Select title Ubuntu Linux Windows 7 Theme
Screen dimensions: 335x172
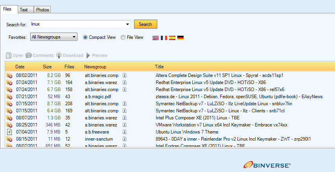pos(187,132)
